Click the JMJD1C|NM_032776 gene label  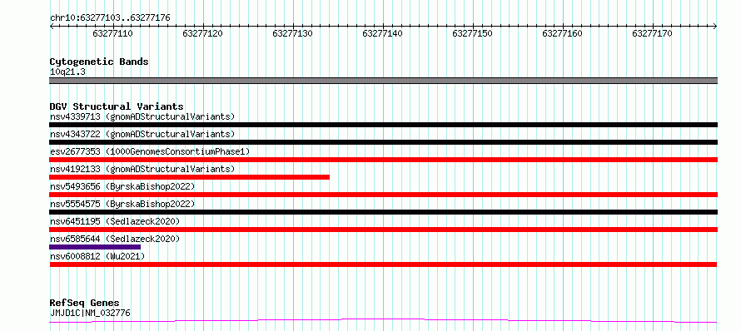90,313
